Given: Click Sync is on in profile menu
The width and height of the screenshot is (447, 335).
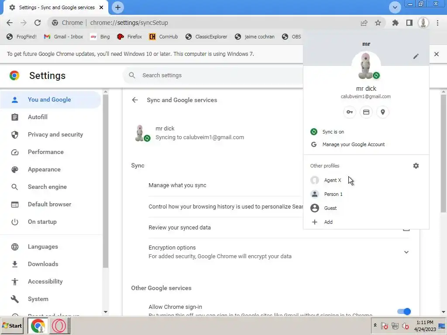Looking at the screenshot, I should 366,132.
